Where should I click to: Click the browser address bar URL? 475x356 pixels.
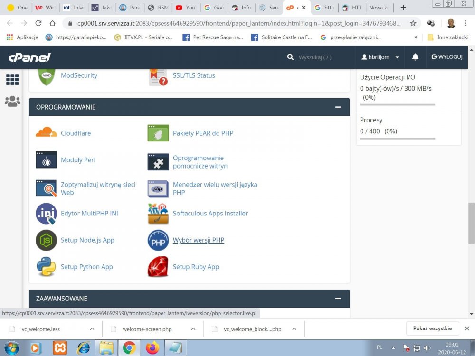tap(239, 23)
